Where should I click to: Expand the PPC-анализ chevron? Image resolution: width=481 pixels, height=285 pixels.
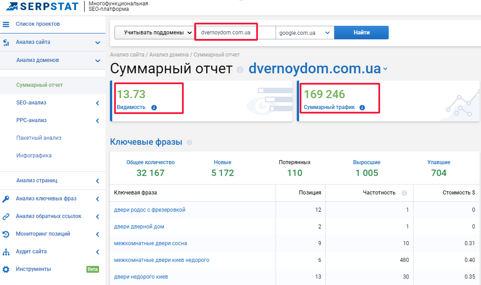(98, 121)
